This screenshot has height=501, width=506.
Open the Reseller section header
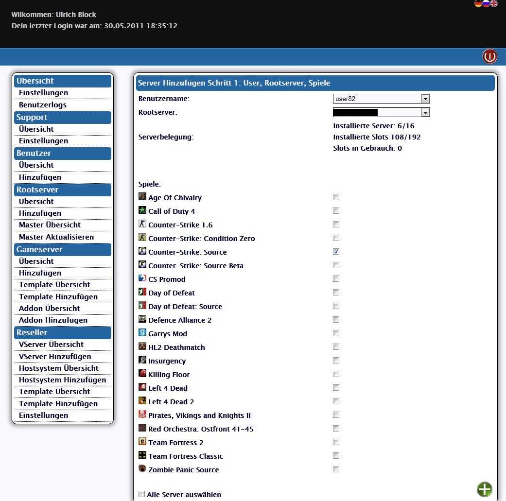pyautogui.click(x=63, y=333)
